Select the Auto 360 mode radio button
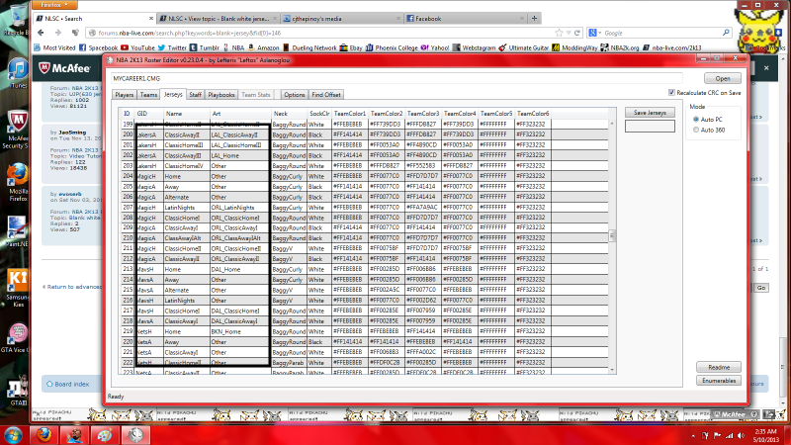791x445 pixels. pyautogui.click(x=696, y=130)
